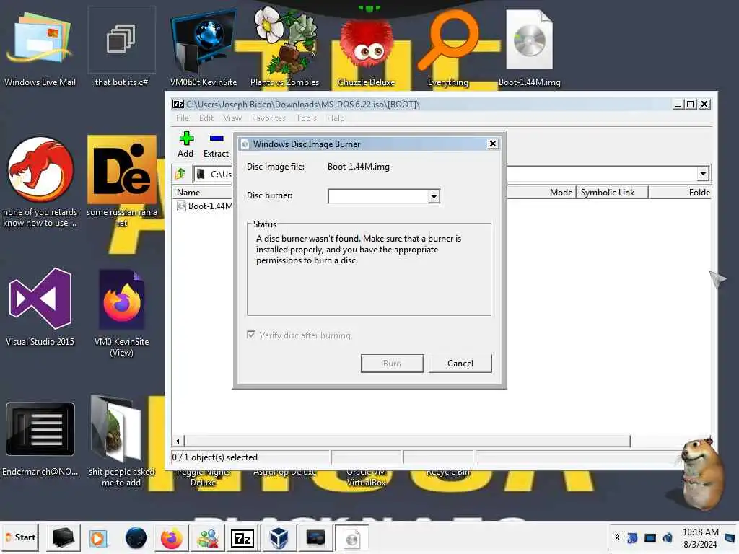The height and width of the screenshot is (554, 739).
Task: Switch to Disc Image Burner taskbar item
Action: (351, 538)
